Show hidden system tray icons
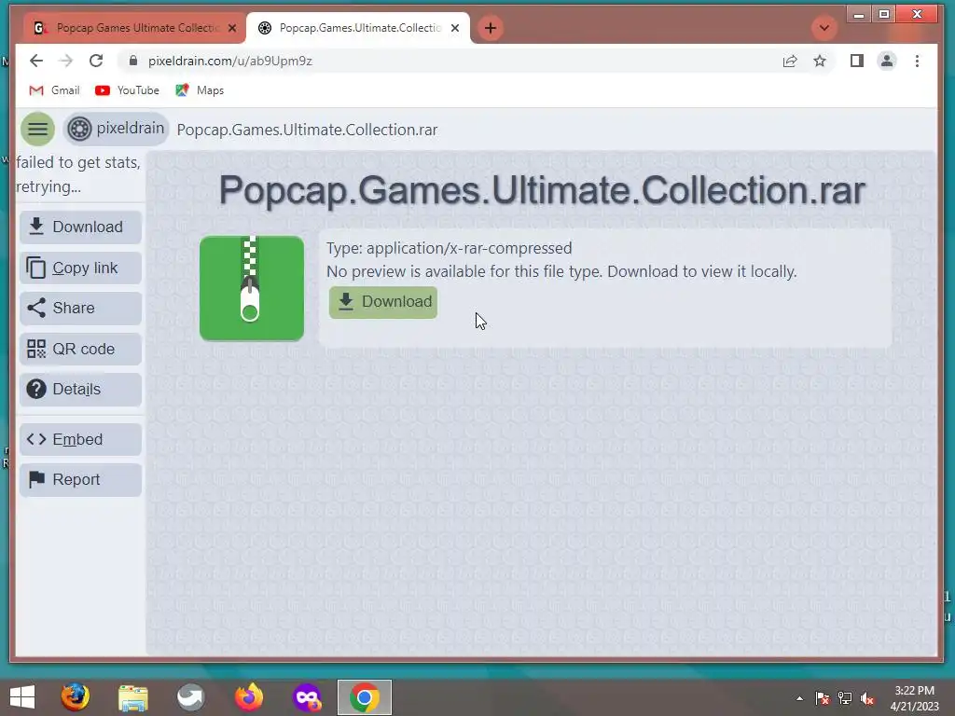955x716 pixels. [x=799, y=698]
